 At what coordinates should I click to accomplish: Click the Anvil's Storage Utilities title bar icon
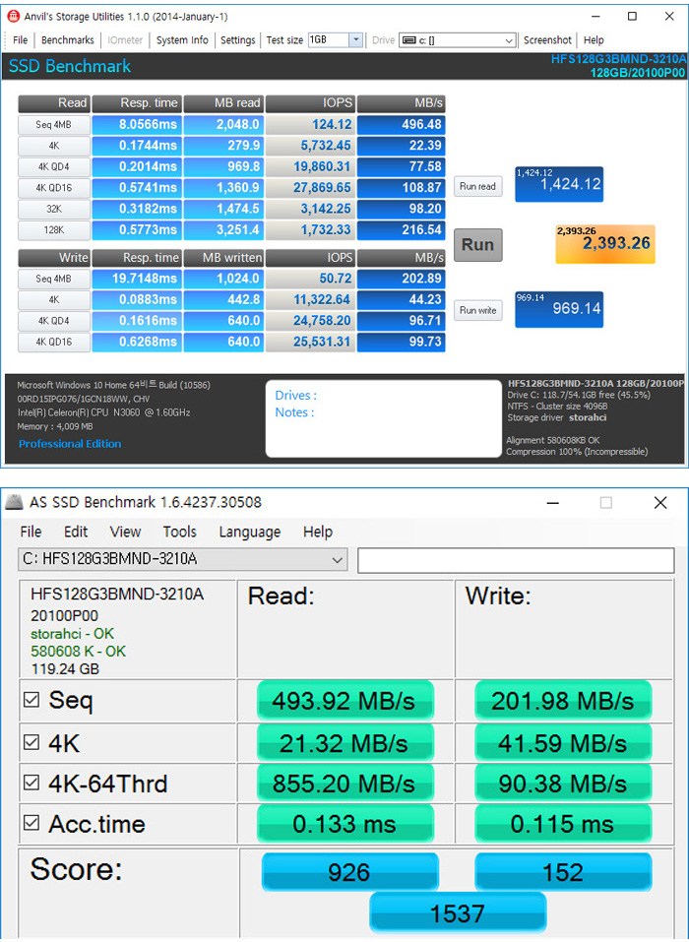click(x=15, y=16)
